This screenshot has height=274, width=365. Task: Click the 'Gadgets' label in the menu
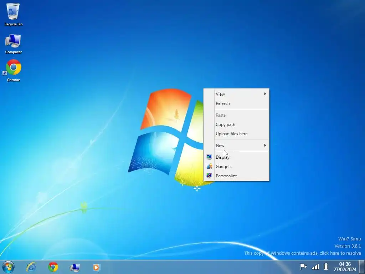(223, 167)
